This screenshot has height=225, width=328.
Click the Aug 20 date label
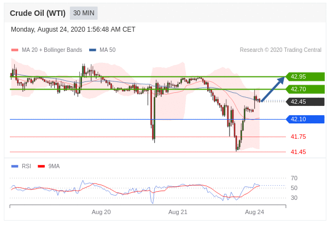(101, 212)
